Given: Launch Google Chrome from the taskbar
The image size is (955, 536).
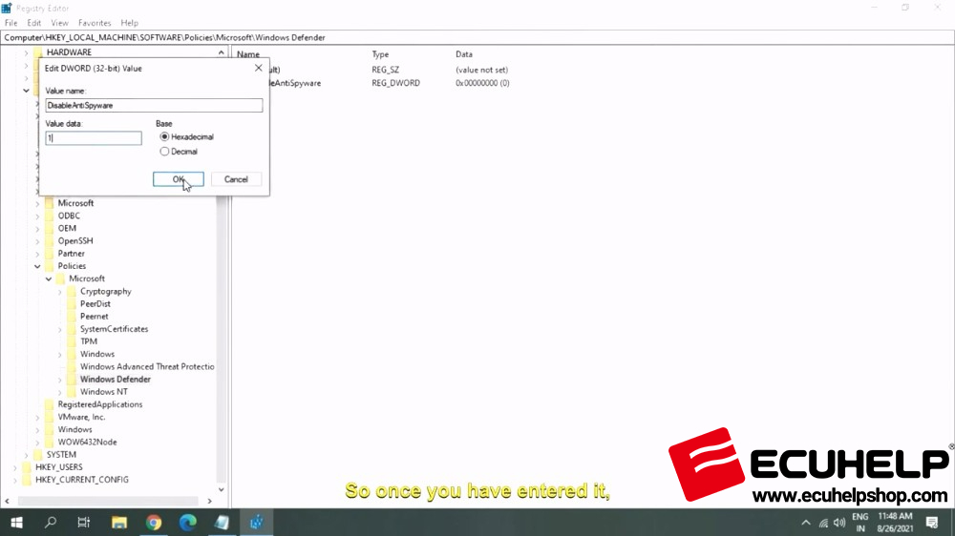Looking at the screenshot, I should click(154, 523).
